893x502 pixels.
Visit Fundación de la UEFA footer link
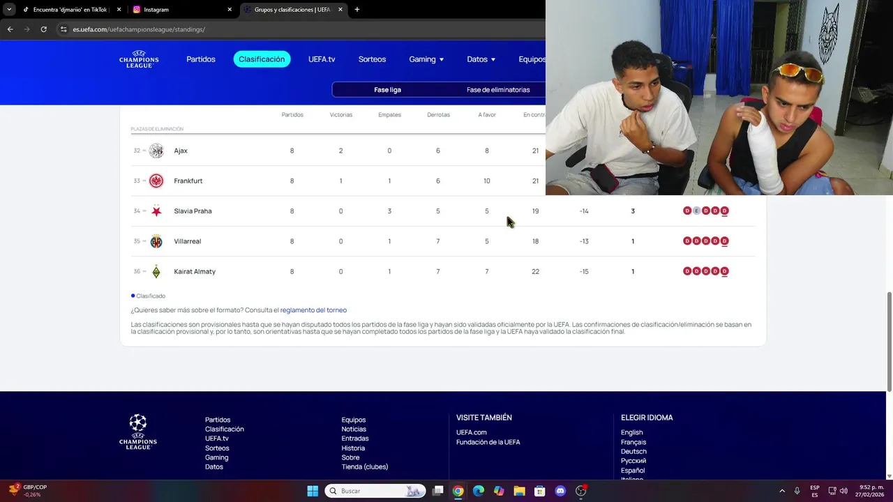488,442
